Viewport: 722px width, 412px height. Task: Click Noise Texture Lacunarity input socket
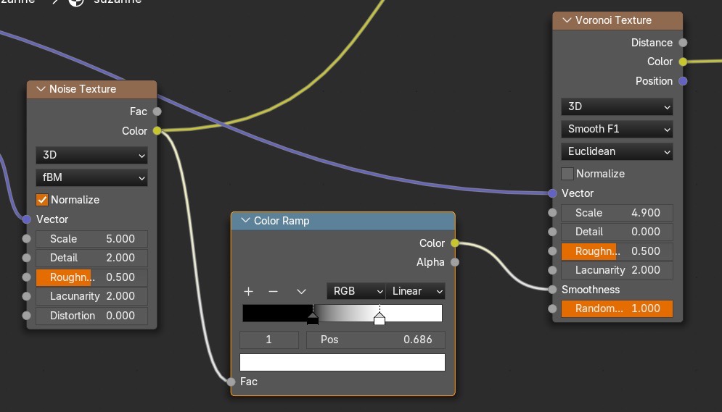pos(27,296)
